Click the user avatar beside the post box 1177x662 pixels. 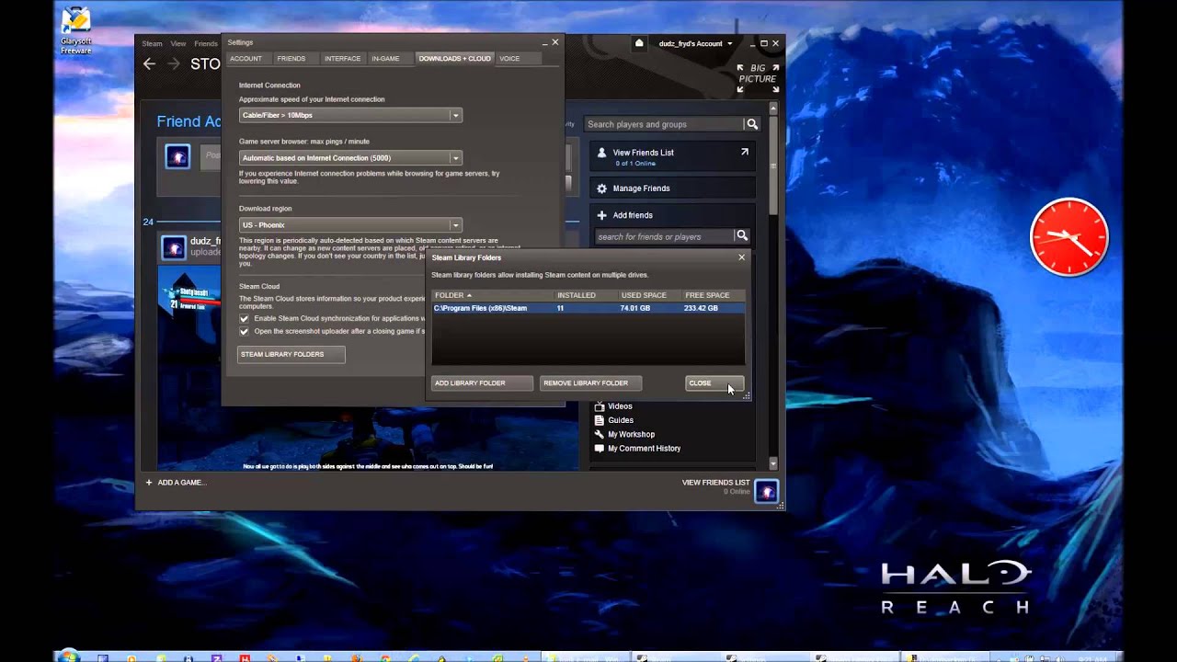(177, 156)
